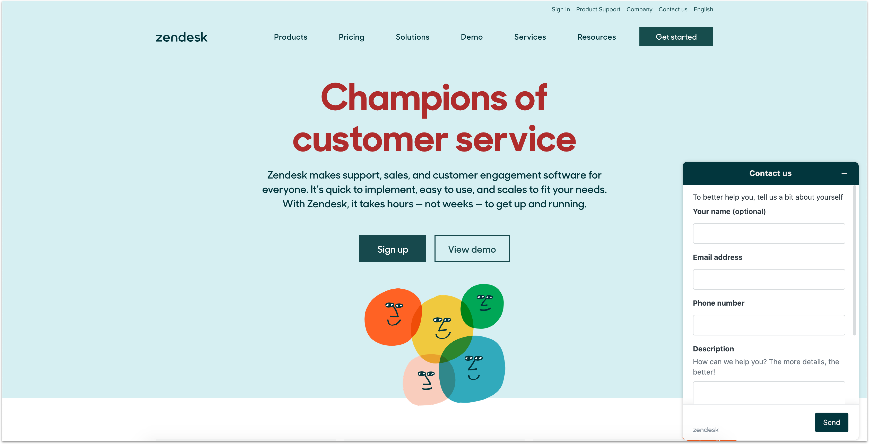Select the Company menu item
This screenshot has height=444, width=869.
[639, 9]
